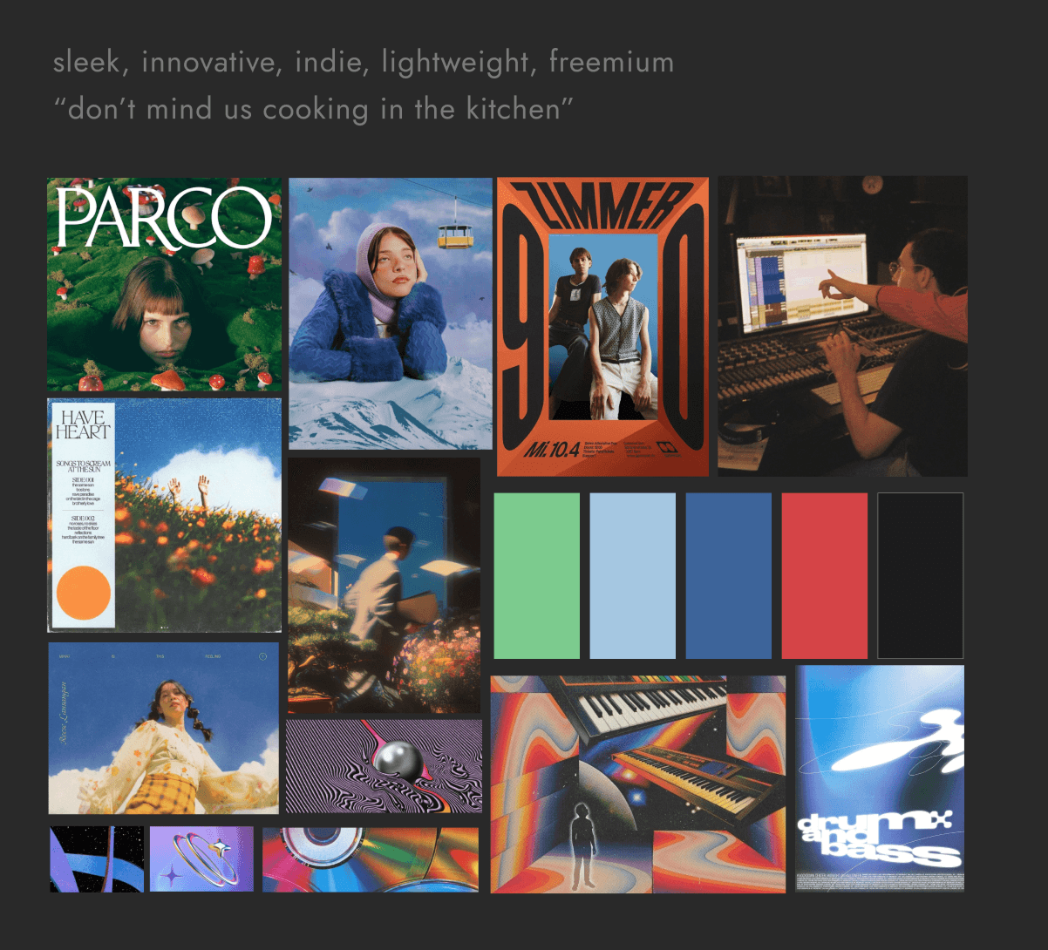
Task: Open the orange Zimmer 90 poster
Action: [x=602, y=327]
